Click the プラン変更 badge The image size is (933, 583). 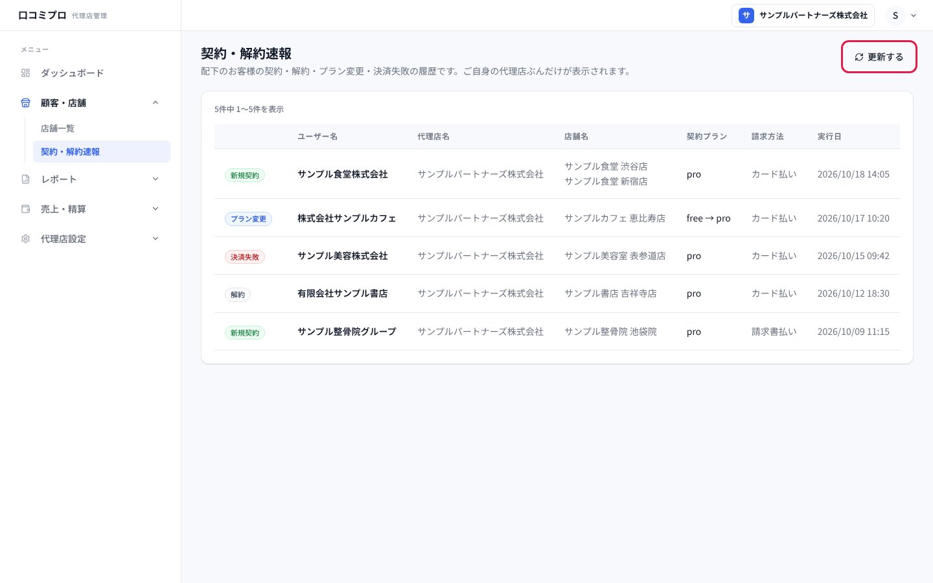(x=248, y=219)
